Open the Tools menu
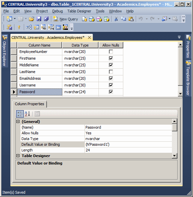The height and width of the screenshot is (197, 193). (100, 11)
